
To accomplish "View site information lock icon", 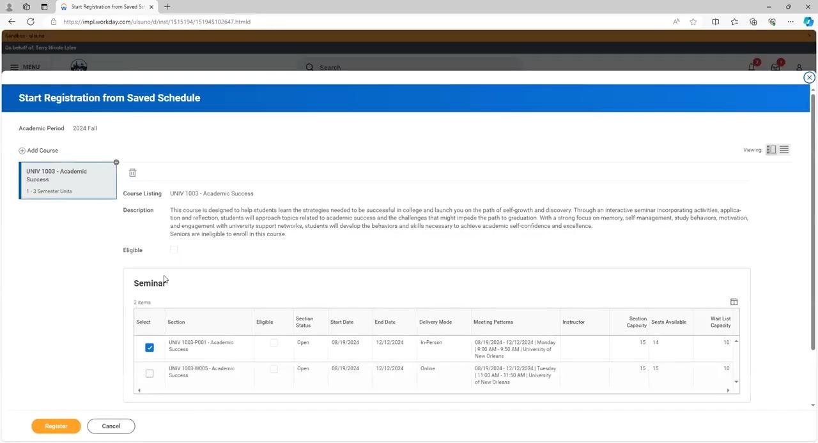I will coord(54,22).
